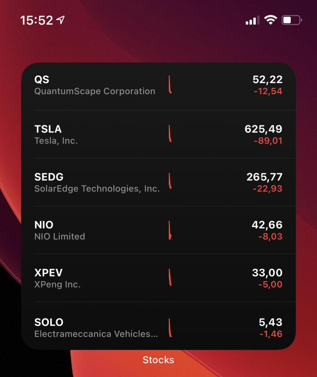The image size is (317, 377).
Task: Tap the 15:52 clock in status bar
Action: pyautogui.click(x=36, y=20)
